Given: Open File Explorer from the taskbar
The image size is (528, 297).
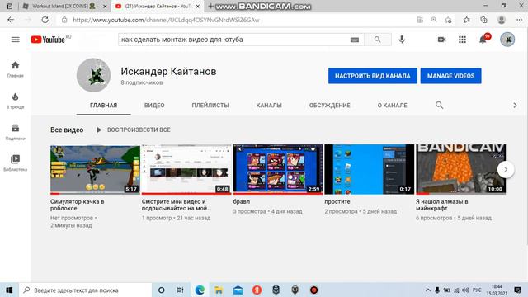Looking at the screenshot, I should click(219, 290).
